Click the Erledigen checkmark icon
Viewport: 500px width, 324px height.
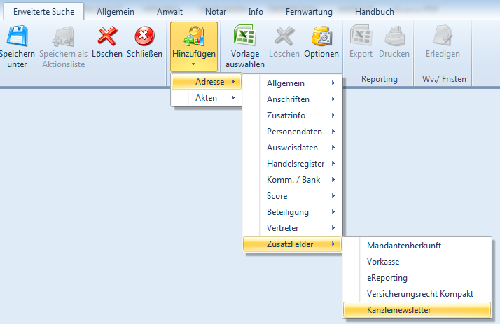coord(443,36)
